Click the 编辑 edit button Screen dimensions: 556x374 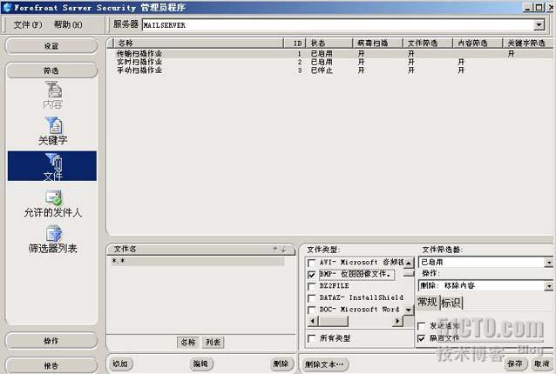pyautogui.click(x=200, y=364)
